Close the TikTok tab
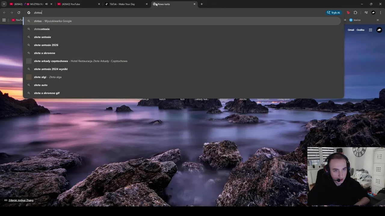Screen dimensions: 385x216 (x=147, y=4)
